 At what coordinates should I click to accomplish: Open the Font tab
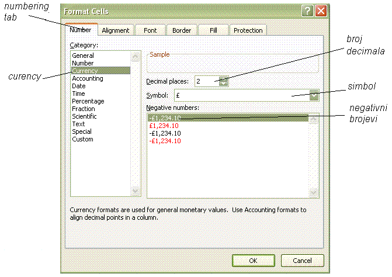point(150,30)
